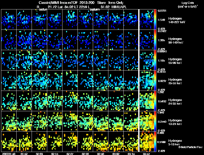The width and height of the screenshot is (204, 155).
Task: Open the 5-13 keV panel at 02:27
Action: [70, 142]
